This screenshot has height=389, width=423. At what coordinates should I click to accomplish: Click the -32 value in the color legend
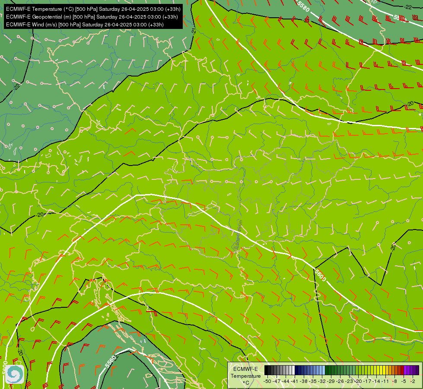click(x=322, y=381)
